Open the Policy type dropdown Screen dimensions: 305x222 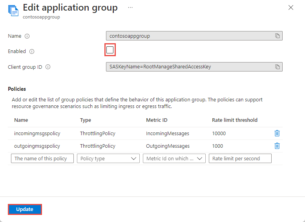click(x=108, y=158)
